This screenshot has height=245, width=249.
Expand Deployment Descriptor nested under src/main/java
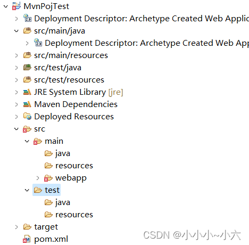tap(27, 43)
